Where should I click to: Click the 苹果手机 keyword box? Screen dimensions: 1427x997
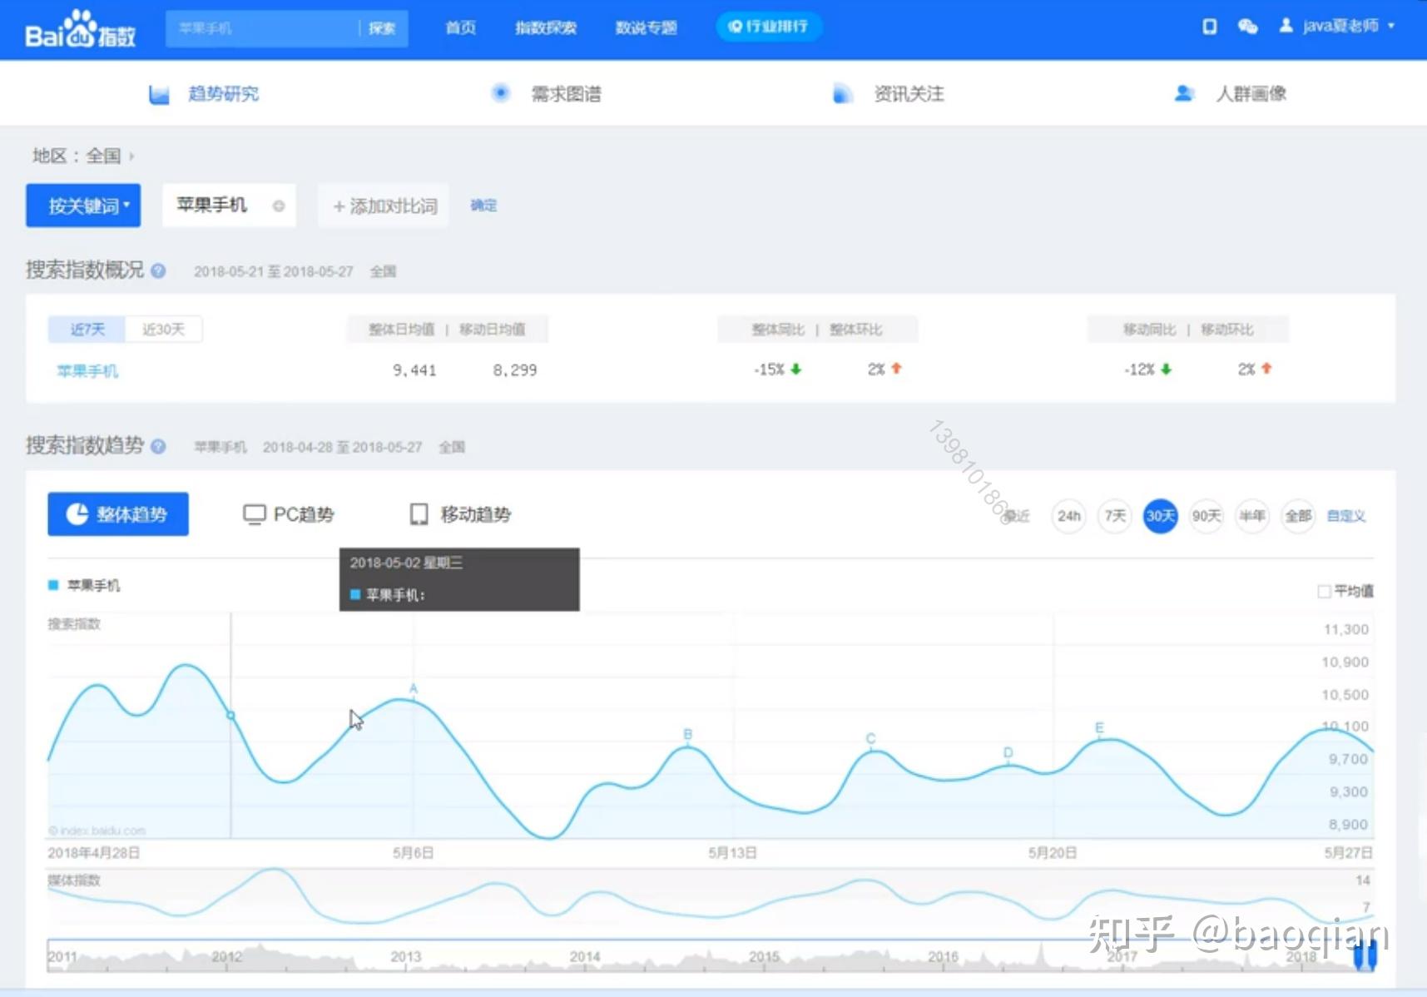coord(229,206)
